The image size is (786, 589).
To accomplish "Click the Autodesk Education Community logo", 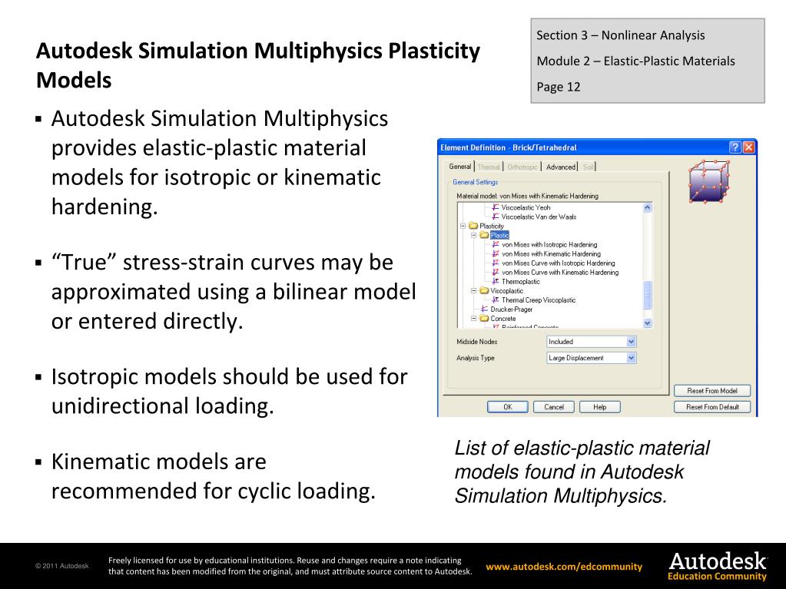I will click(718, 566).
